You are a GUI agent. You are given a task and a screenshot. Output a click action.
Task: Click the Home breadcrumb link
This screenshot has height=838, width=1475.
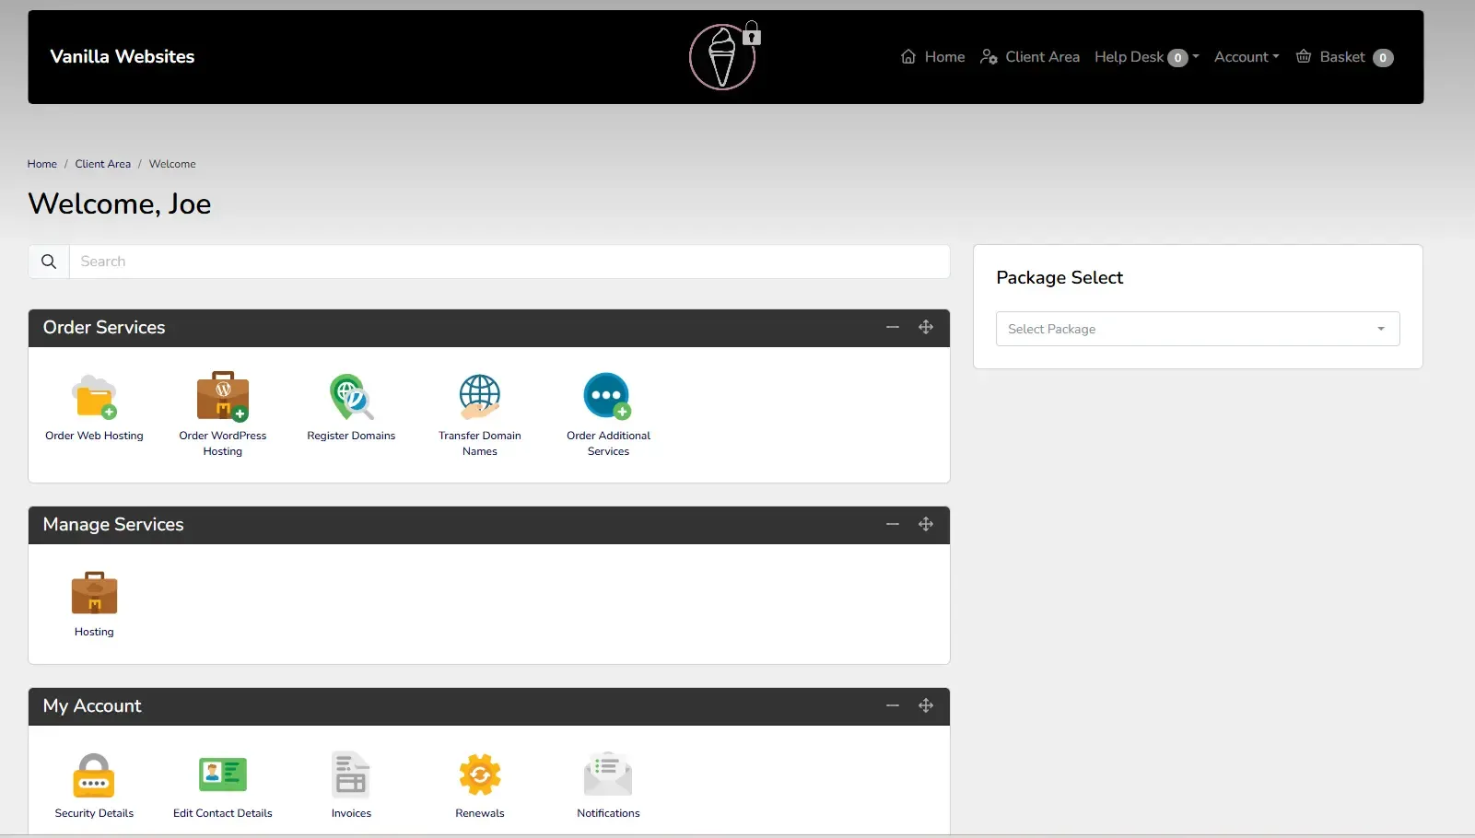coord(41,163)
